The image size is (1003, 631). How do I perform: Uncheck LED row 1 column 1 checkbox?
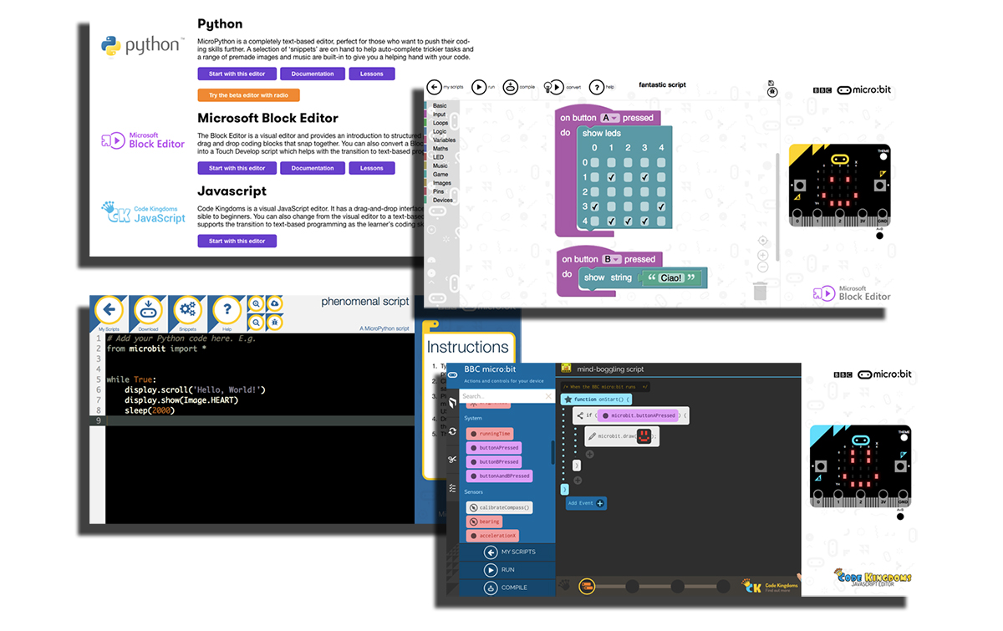(612, 177)
